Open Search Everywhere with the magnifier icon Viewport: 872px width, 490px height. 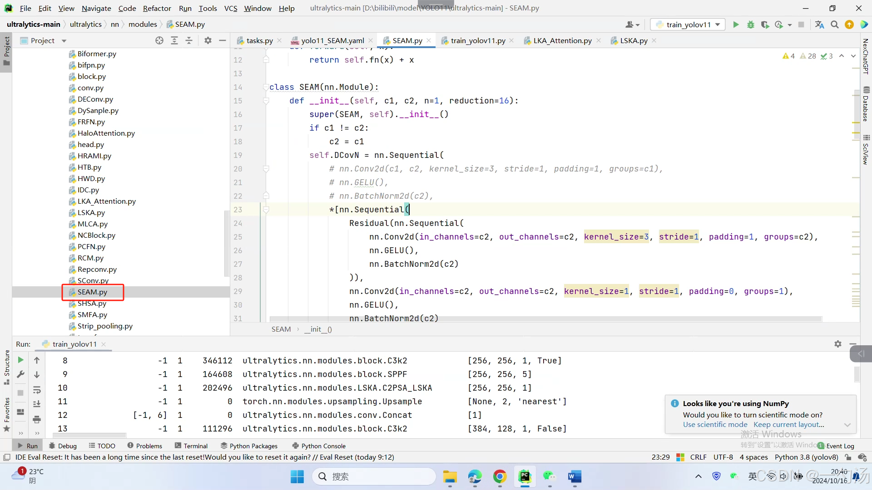(x=835, y=24)
